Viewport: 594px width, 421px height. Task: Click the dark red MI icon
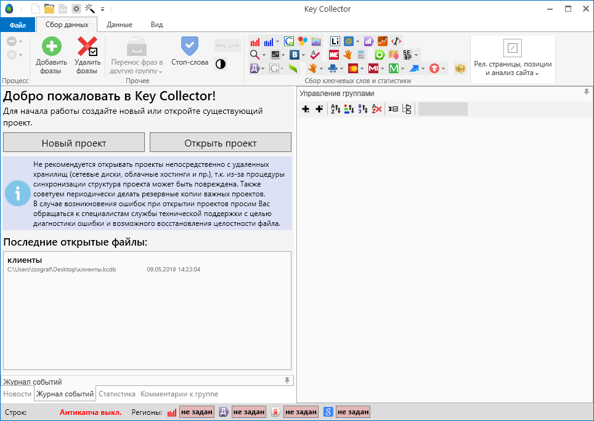coord(373,68)
